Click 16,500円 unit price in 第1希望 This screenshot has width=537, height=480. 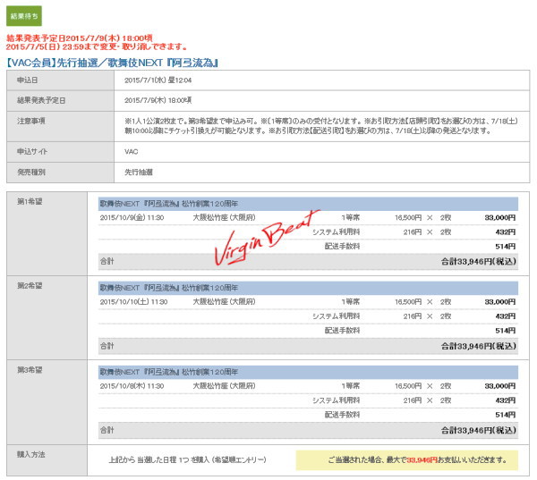(x=408, y=217)
